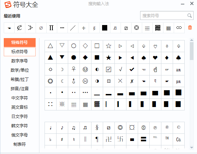Pick the infinity symbol in recent row
This screenshot has height=154, width=197.
(179, 28)
